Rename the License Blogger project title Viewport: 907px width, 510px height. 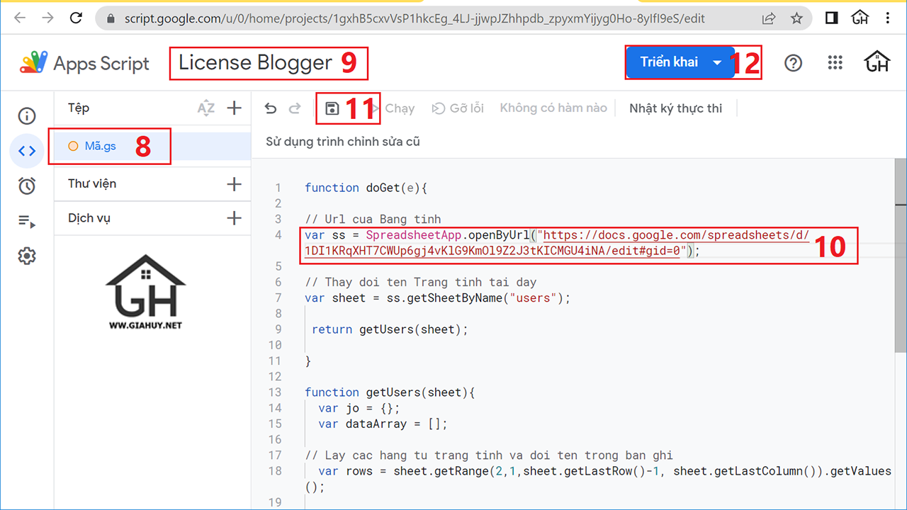point(255,63)
